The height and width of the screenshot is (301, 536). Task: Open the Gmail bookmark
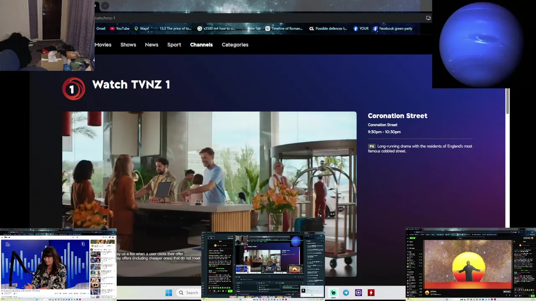(100, 28)
